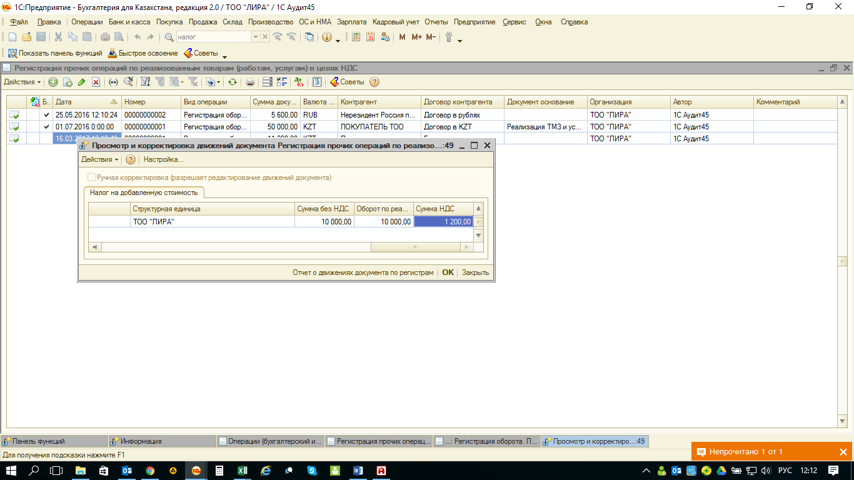
Task: Expand the arrow next to the info icon
Action: pos(338,40)
